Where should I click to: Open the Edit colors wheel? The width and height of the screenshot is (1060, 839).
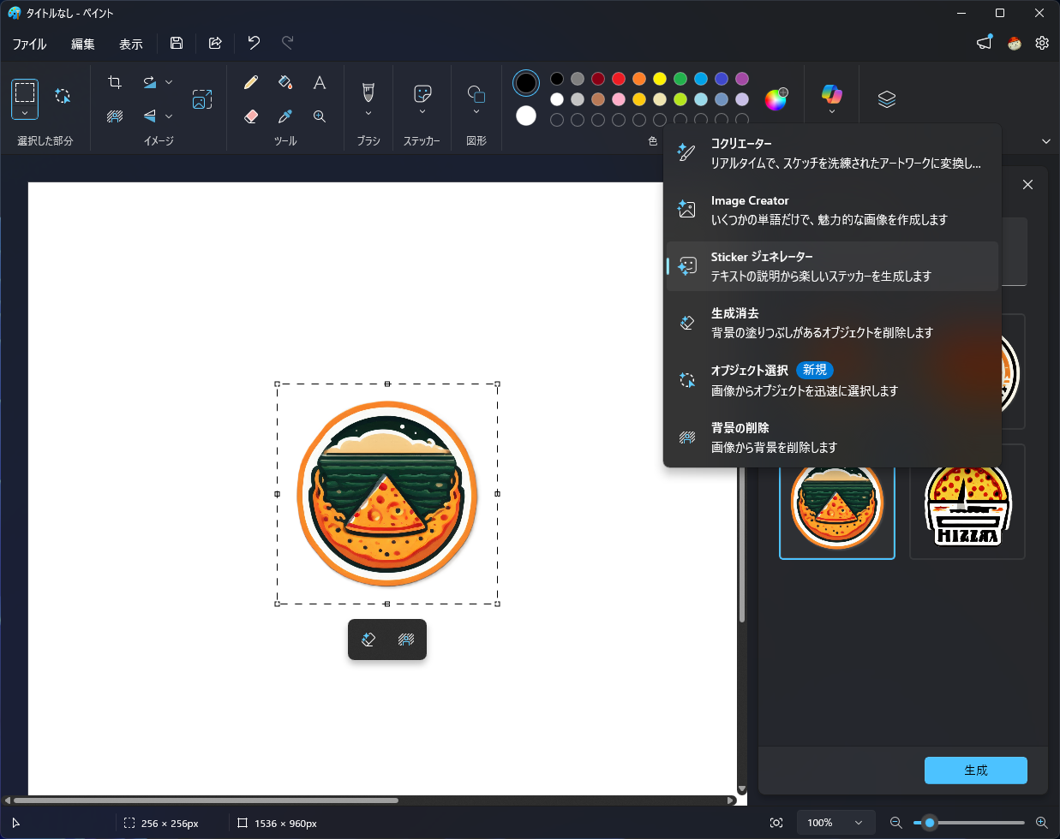point(776,99)
